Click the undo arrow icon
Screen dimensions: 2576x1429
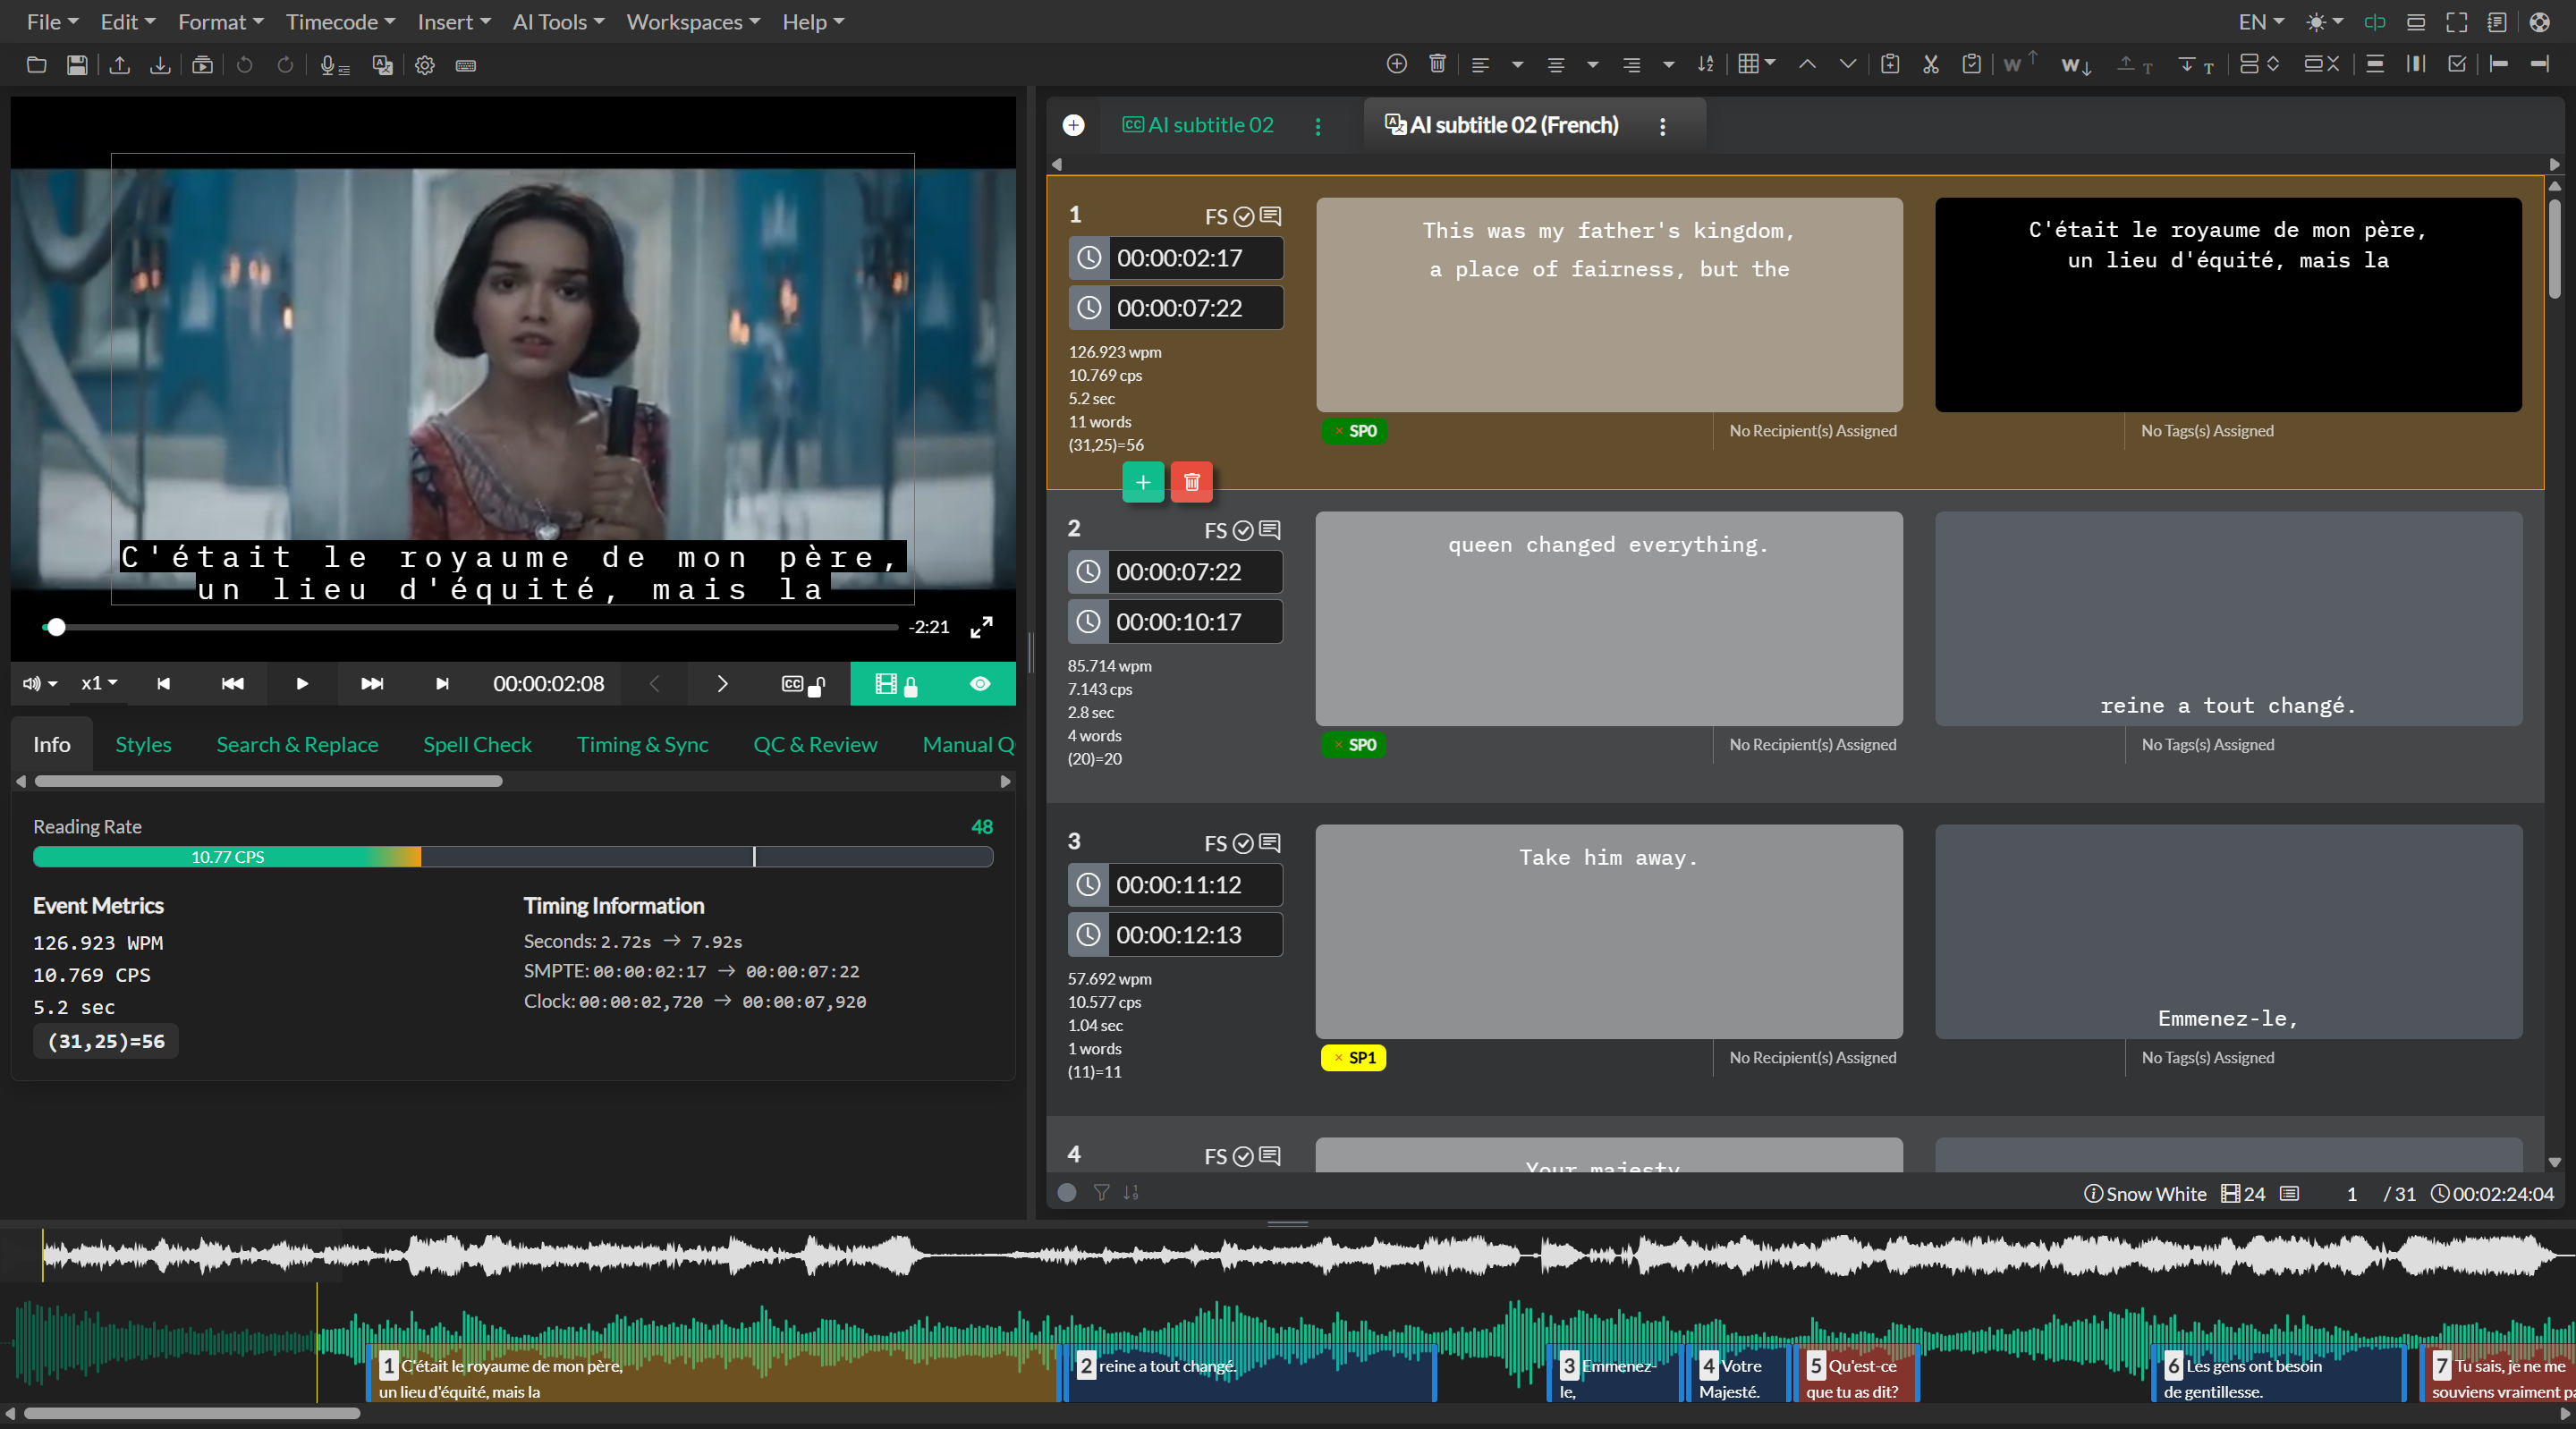[x=244, y=65]
